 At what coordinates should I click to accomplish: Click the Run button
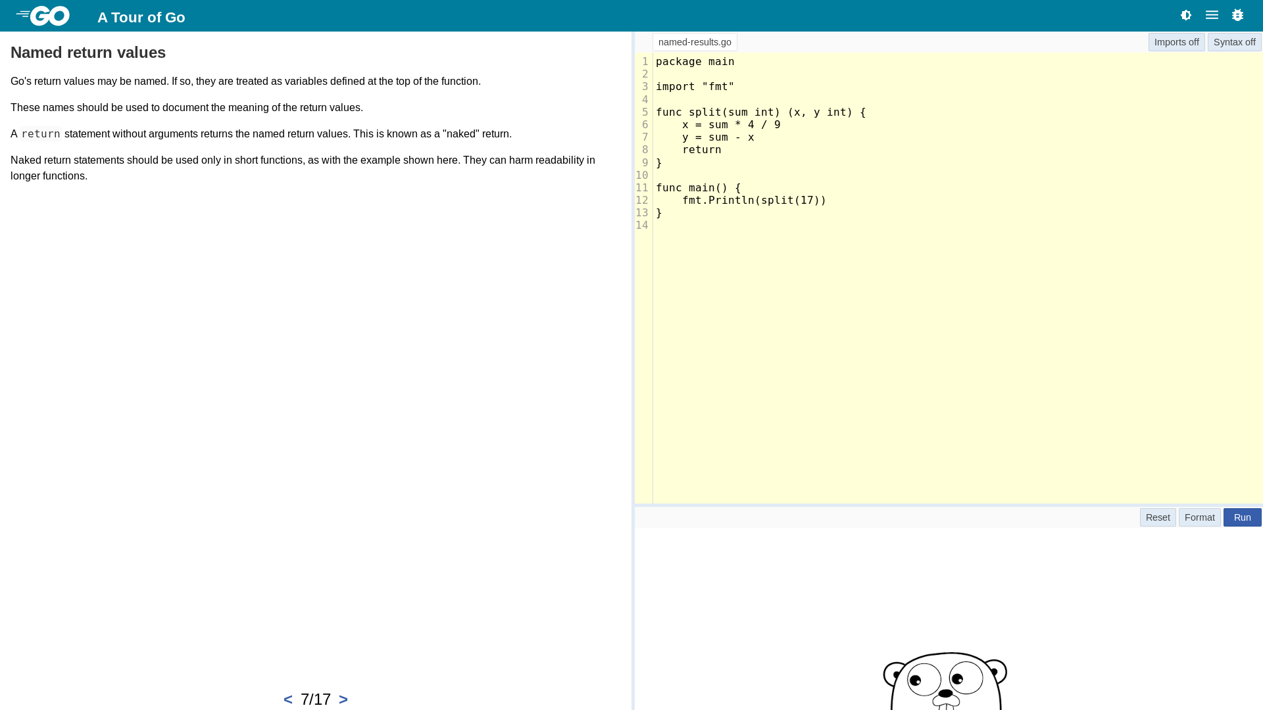click(1242, 517)
